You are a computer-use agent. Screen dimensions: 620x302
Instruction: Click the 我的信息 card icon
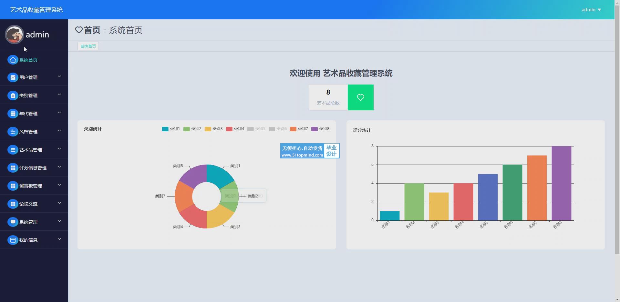click(13, 240)
